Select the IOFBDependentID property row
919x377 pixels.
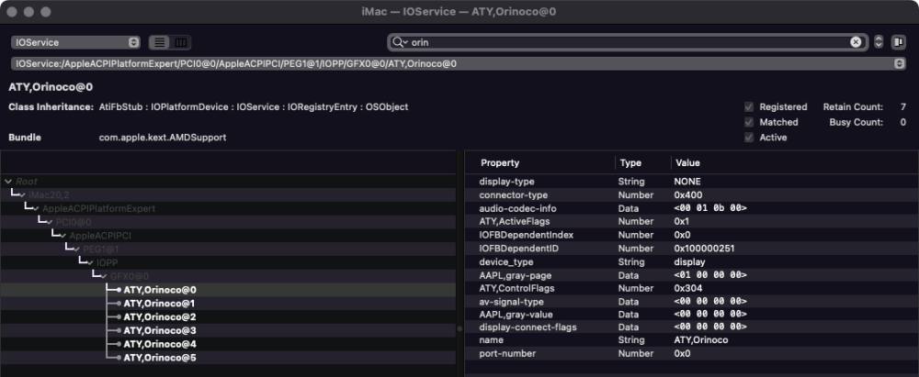coord(692,249)
